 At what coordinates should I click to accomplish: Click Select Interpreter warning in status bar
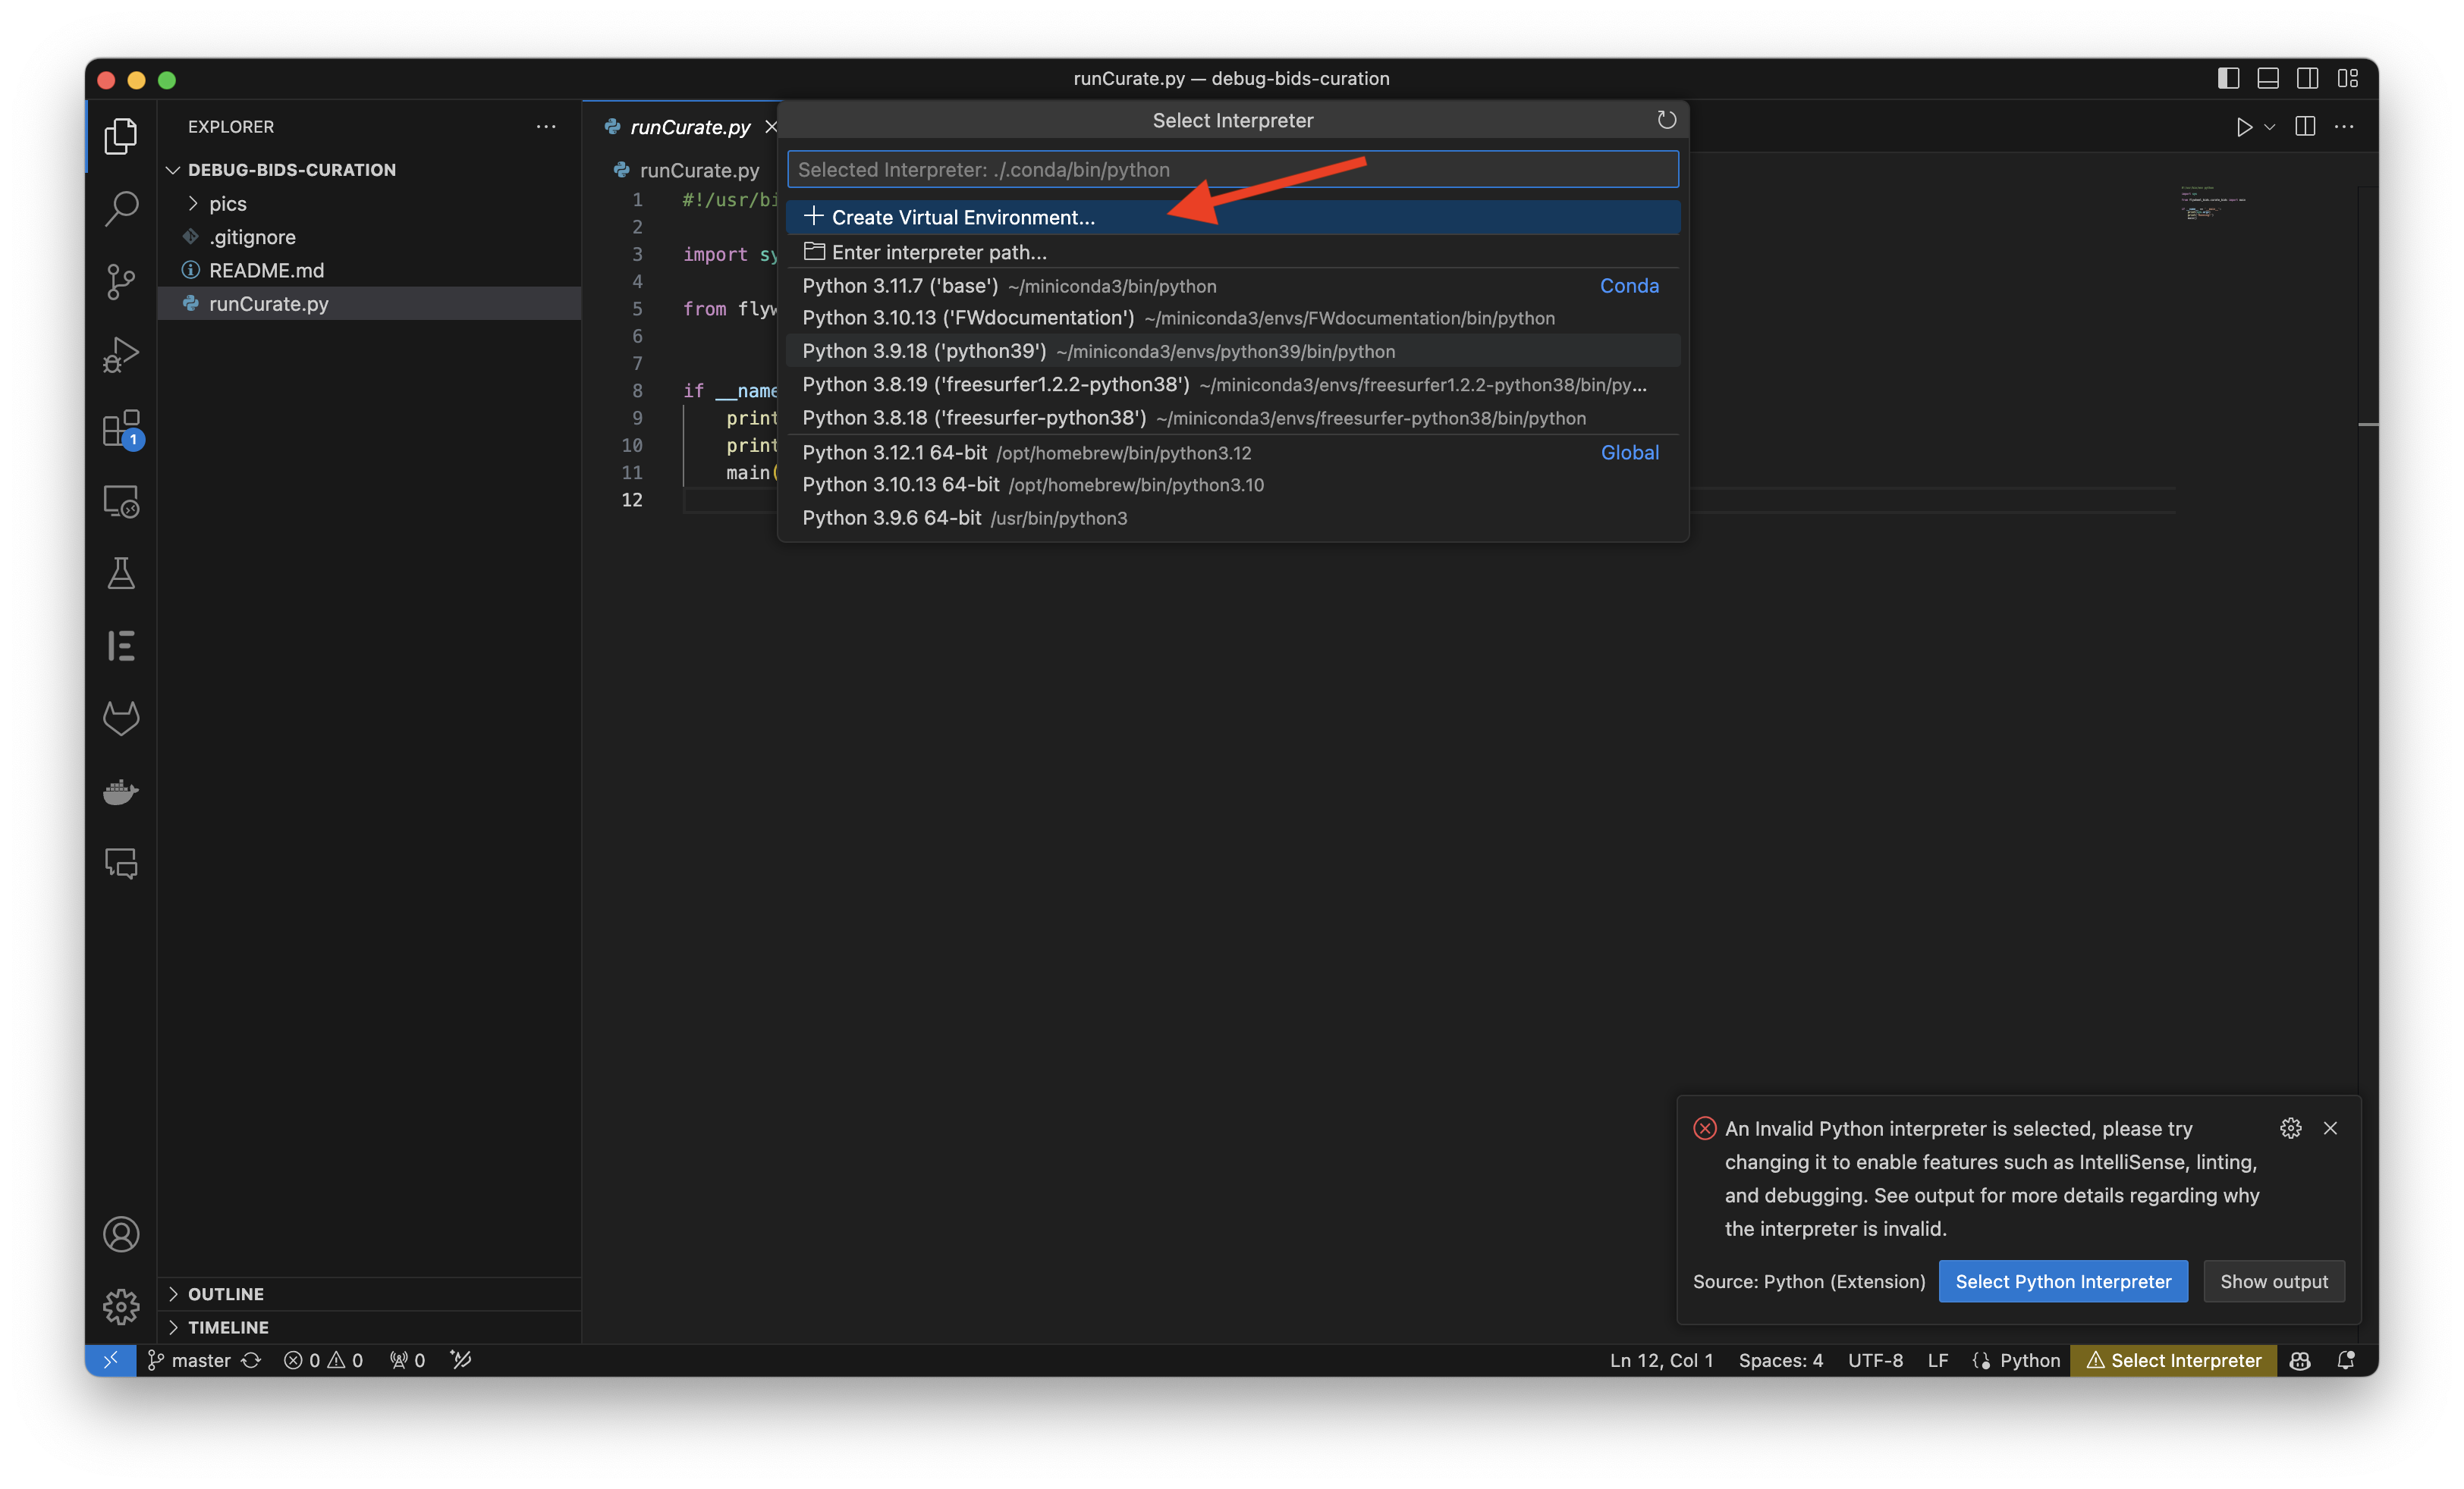[x=2173, y=1360]
